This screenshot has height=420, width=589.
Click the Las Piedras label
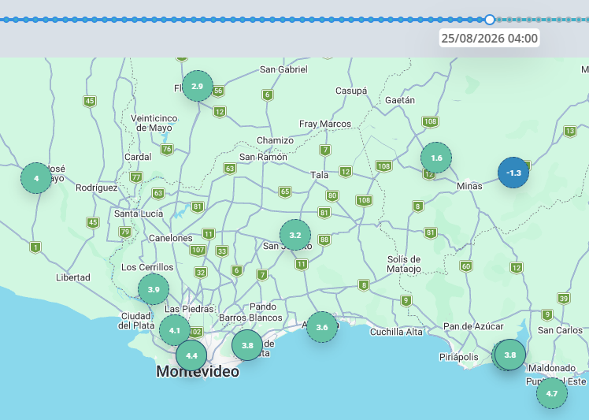pos(189,309)
